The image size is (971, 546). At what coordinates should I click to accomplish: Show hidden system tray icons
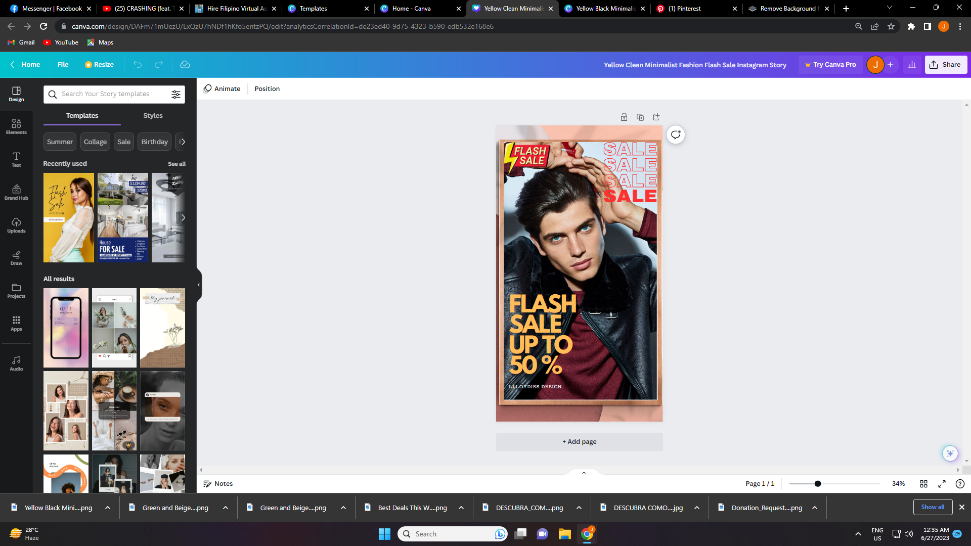(x=858, y=534)
